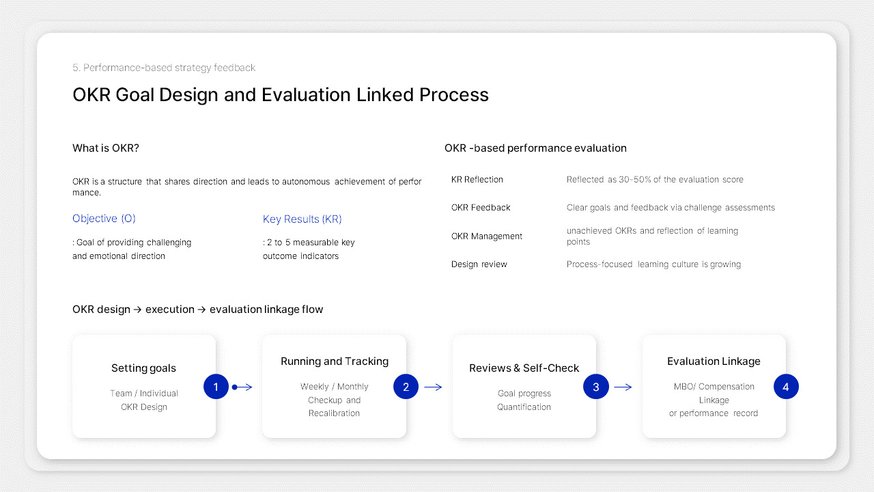Viewport: 874px width, 492px height.
Task: Select the Running and Tracking card
Action: tap(334, 386)
